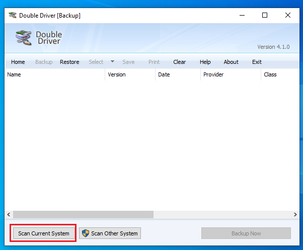303x250 pixels.
Task: Click the shield icon on Scan Other System
Action: point(86,233)
